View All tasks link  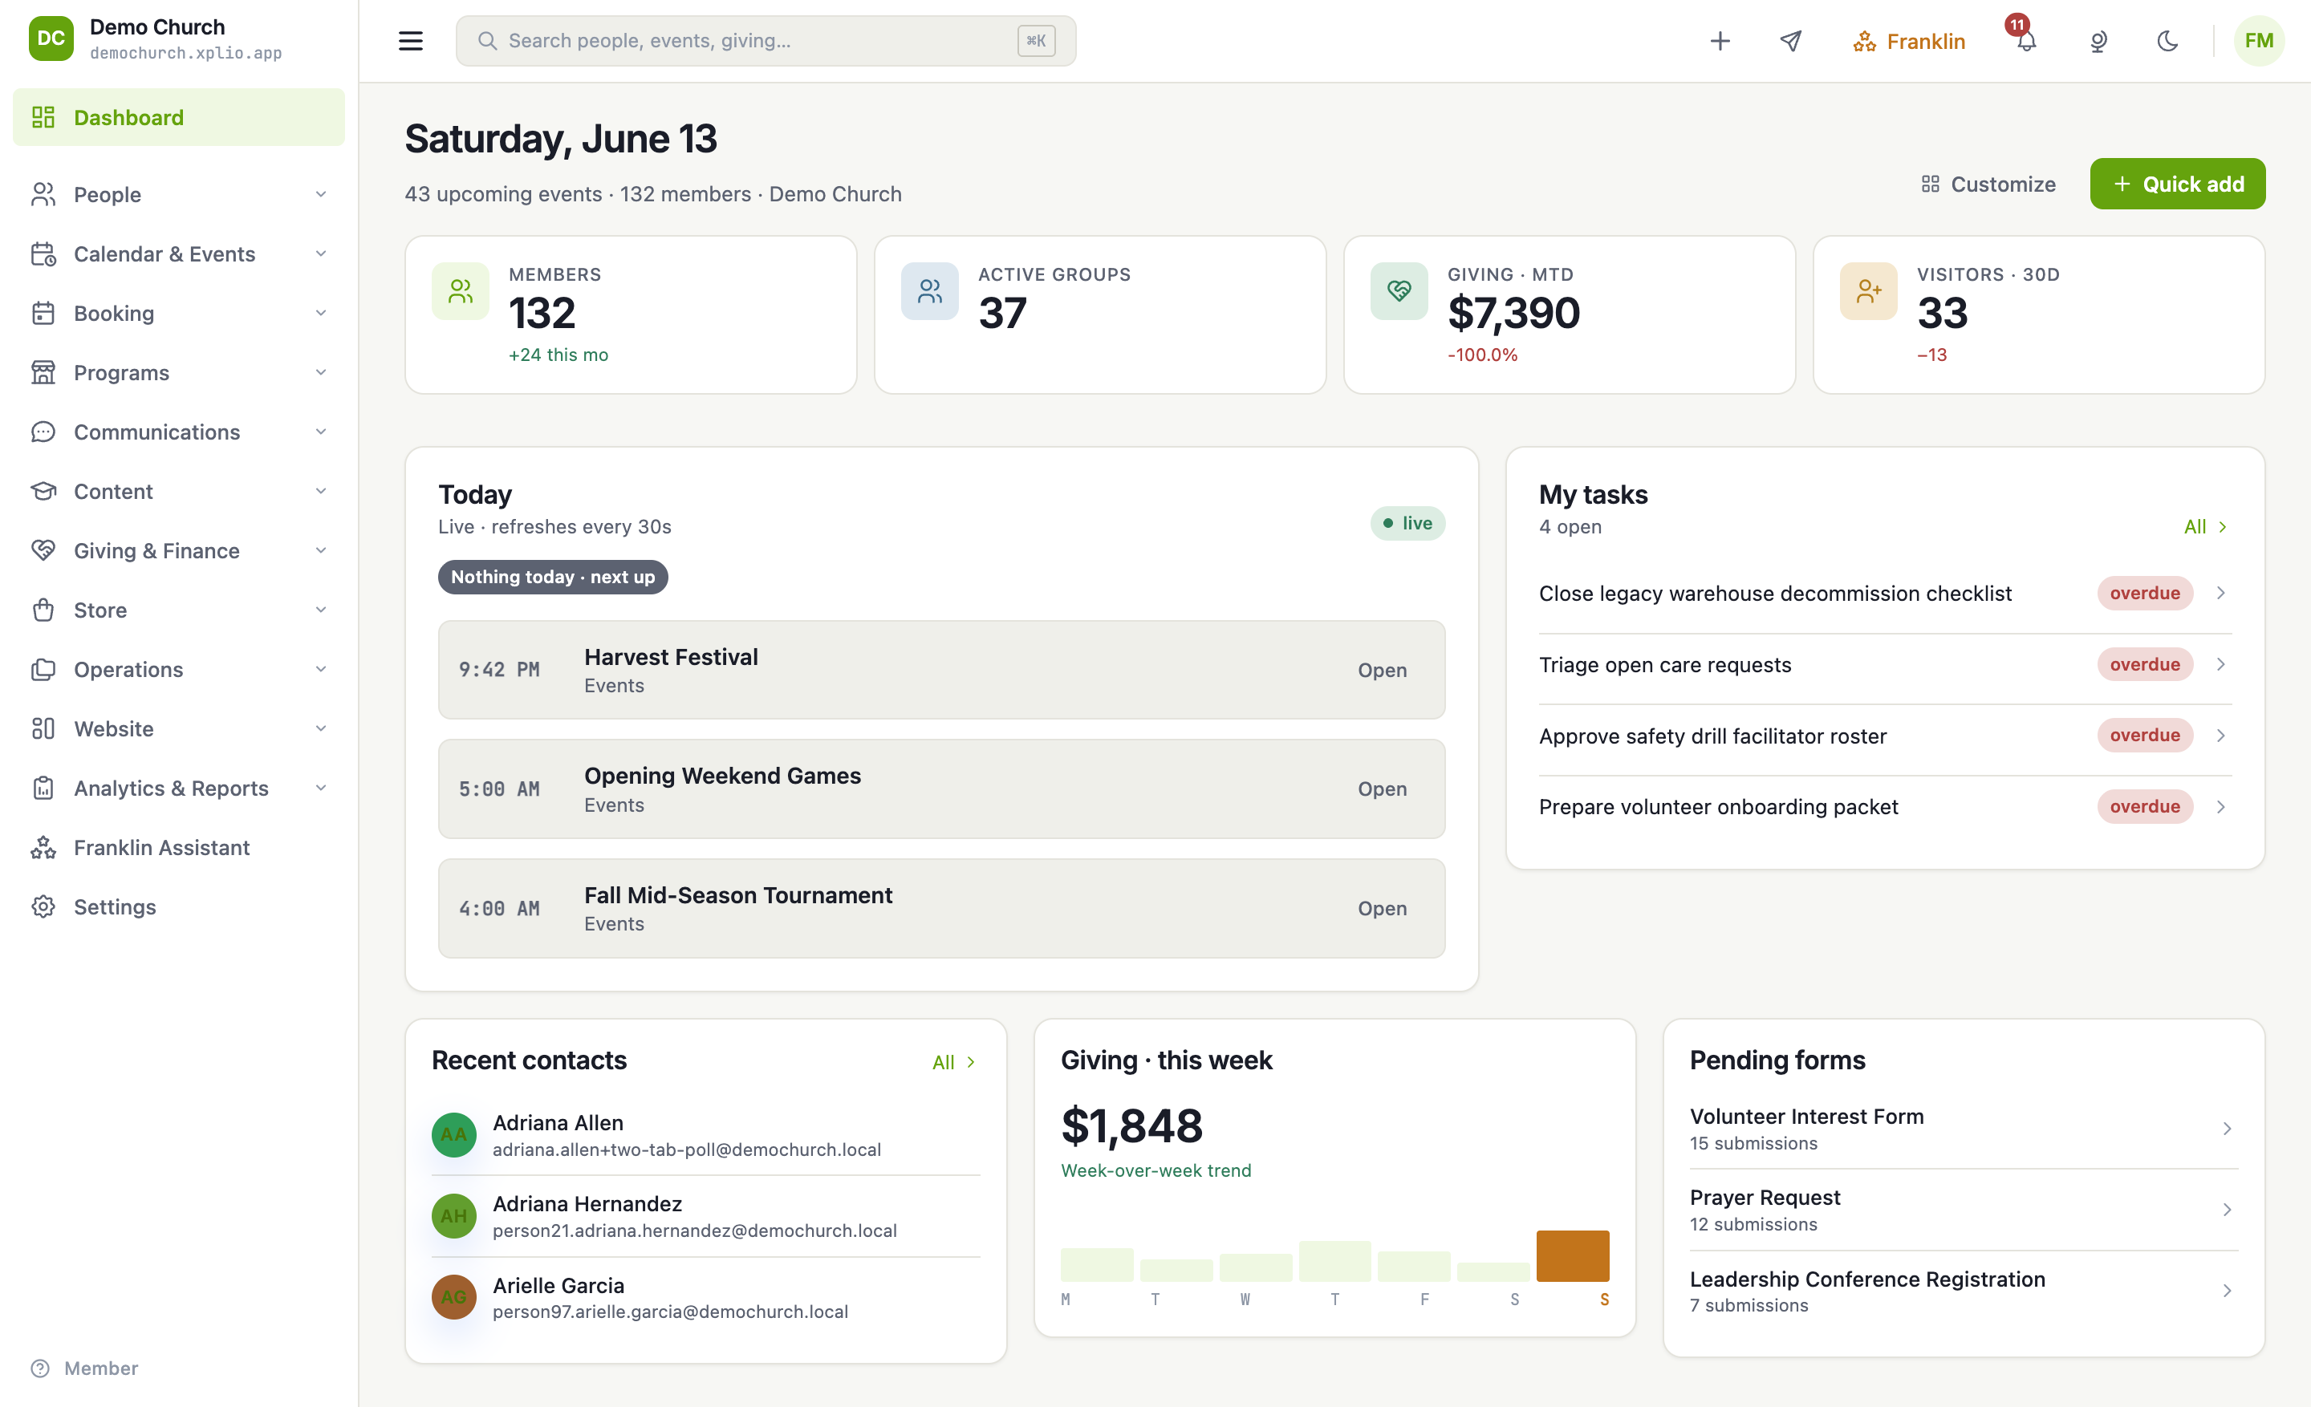point(2204,527)
